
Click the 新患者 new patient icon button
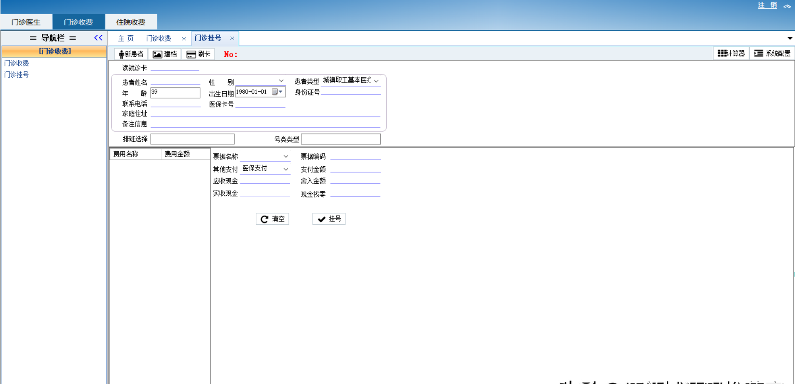131,54
